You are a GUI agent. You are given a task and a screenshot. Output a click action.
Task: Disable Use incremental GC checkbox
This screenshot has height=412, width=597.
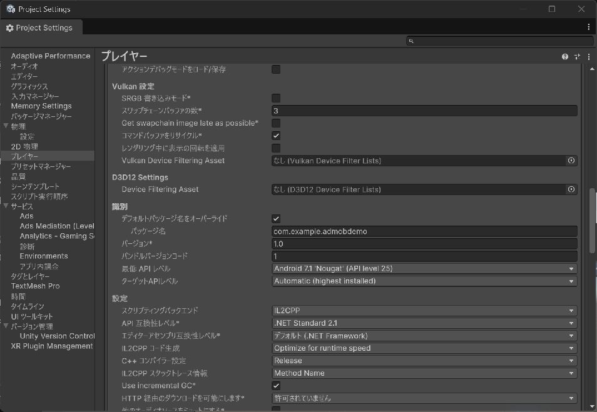pyautogui.click(x=276, y=386)
